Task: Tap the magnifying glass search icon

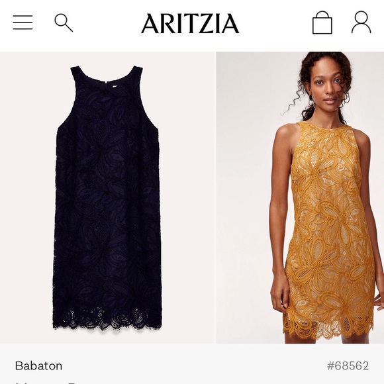Action: [x=64, y=23]
